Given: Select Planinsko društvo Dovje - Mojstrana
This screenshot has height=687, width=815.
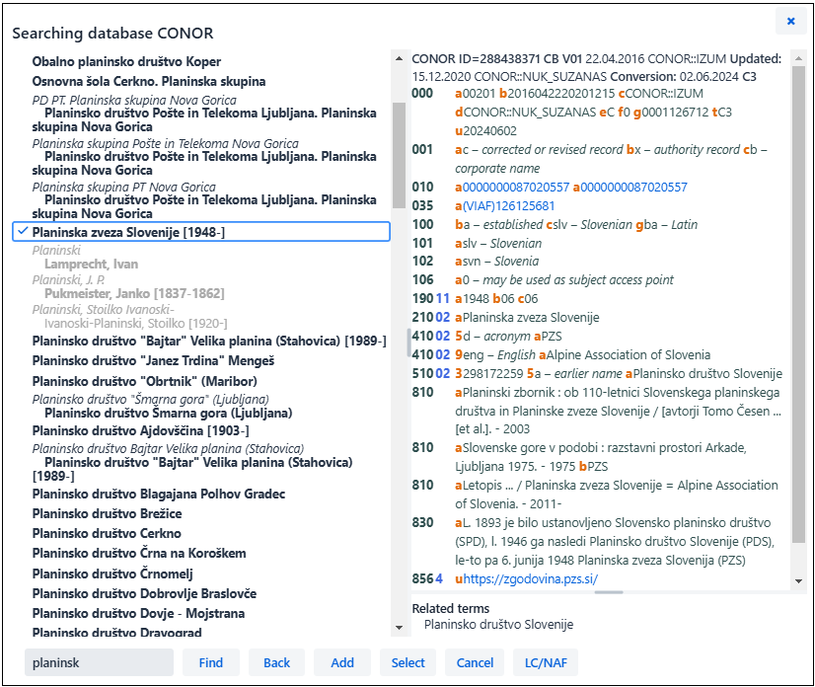Looking at the screenshot, I should (138, 613).
